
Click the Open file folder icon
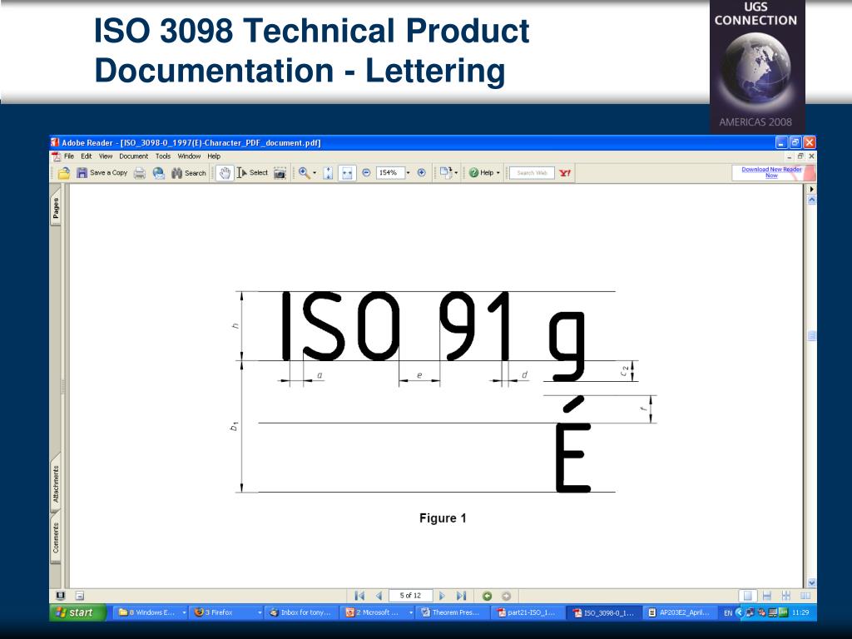point(64,173)
